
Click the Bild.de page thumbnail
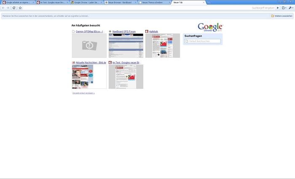(x=89, y=77)
